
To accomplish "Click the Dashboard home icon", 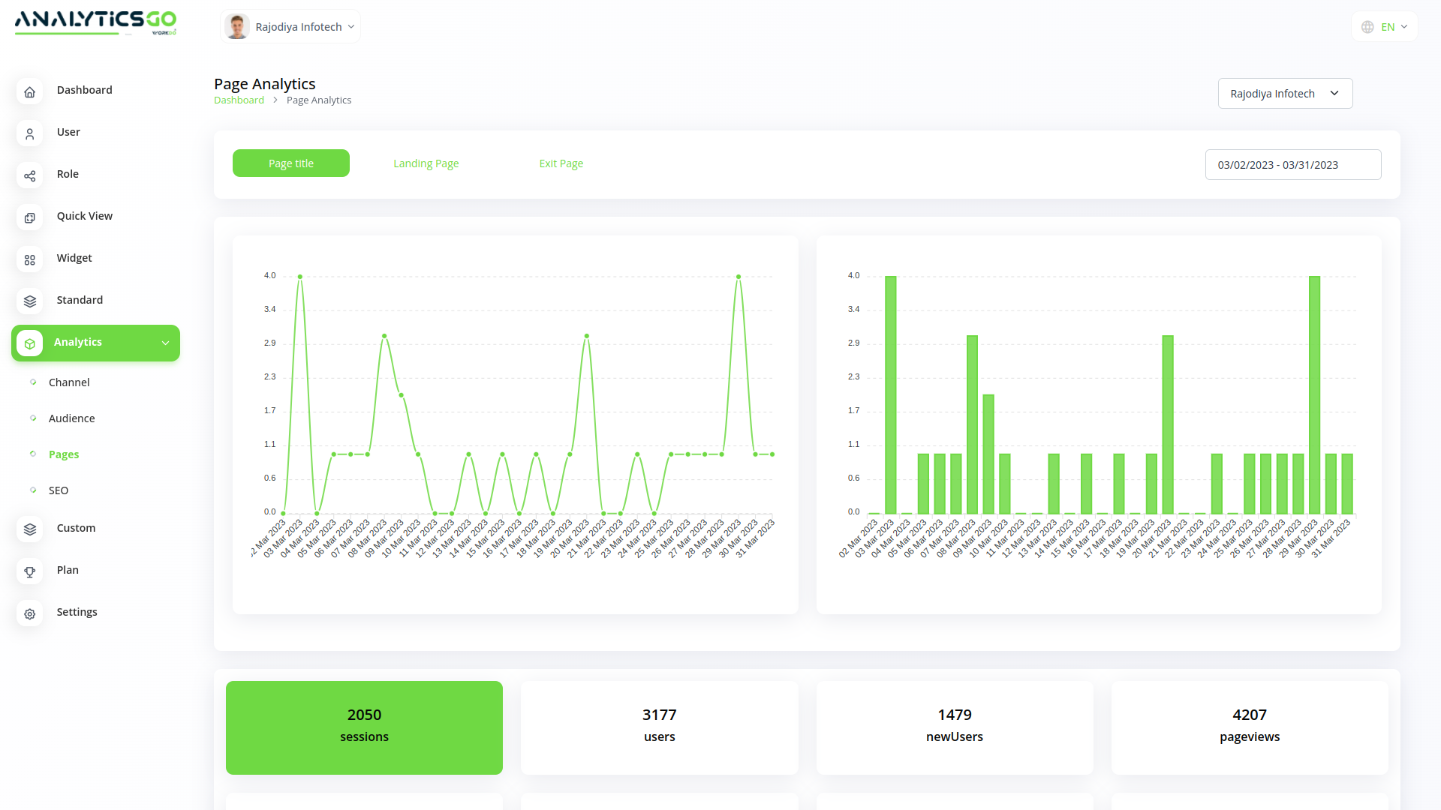I will pyautogui.click(x=30, y=92).
